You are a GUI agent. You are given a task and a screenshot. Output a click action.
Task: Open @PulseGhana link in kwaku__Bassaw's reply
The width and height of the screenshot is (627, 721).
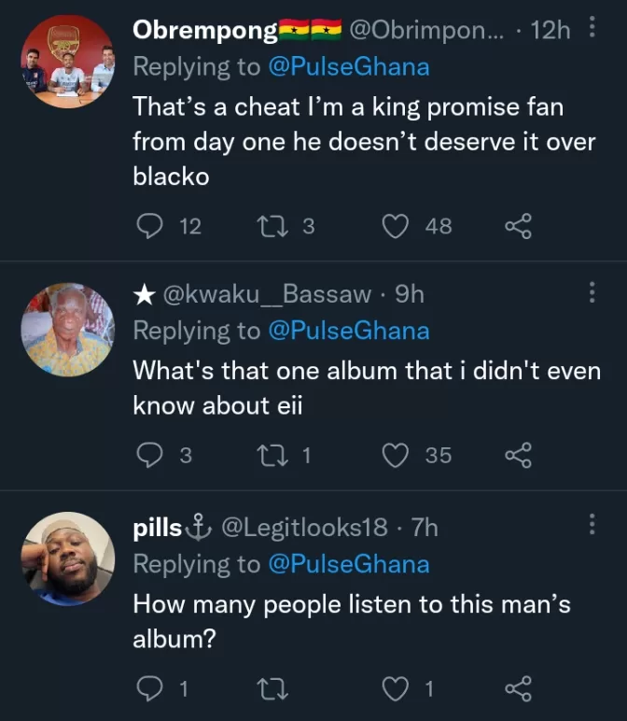(x=348, y=331)
